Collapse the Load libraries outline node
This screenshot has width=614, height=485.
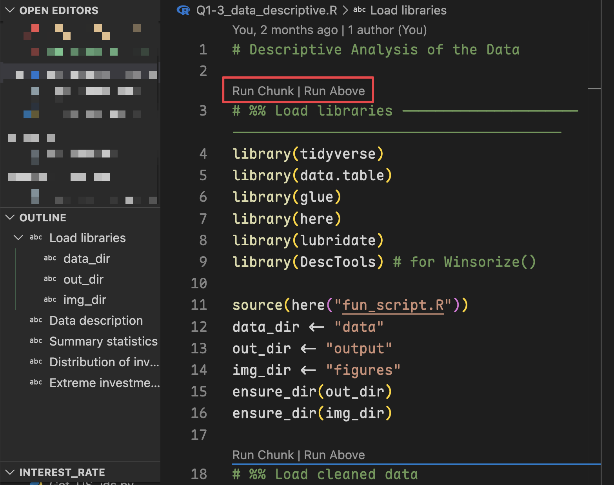18,237
